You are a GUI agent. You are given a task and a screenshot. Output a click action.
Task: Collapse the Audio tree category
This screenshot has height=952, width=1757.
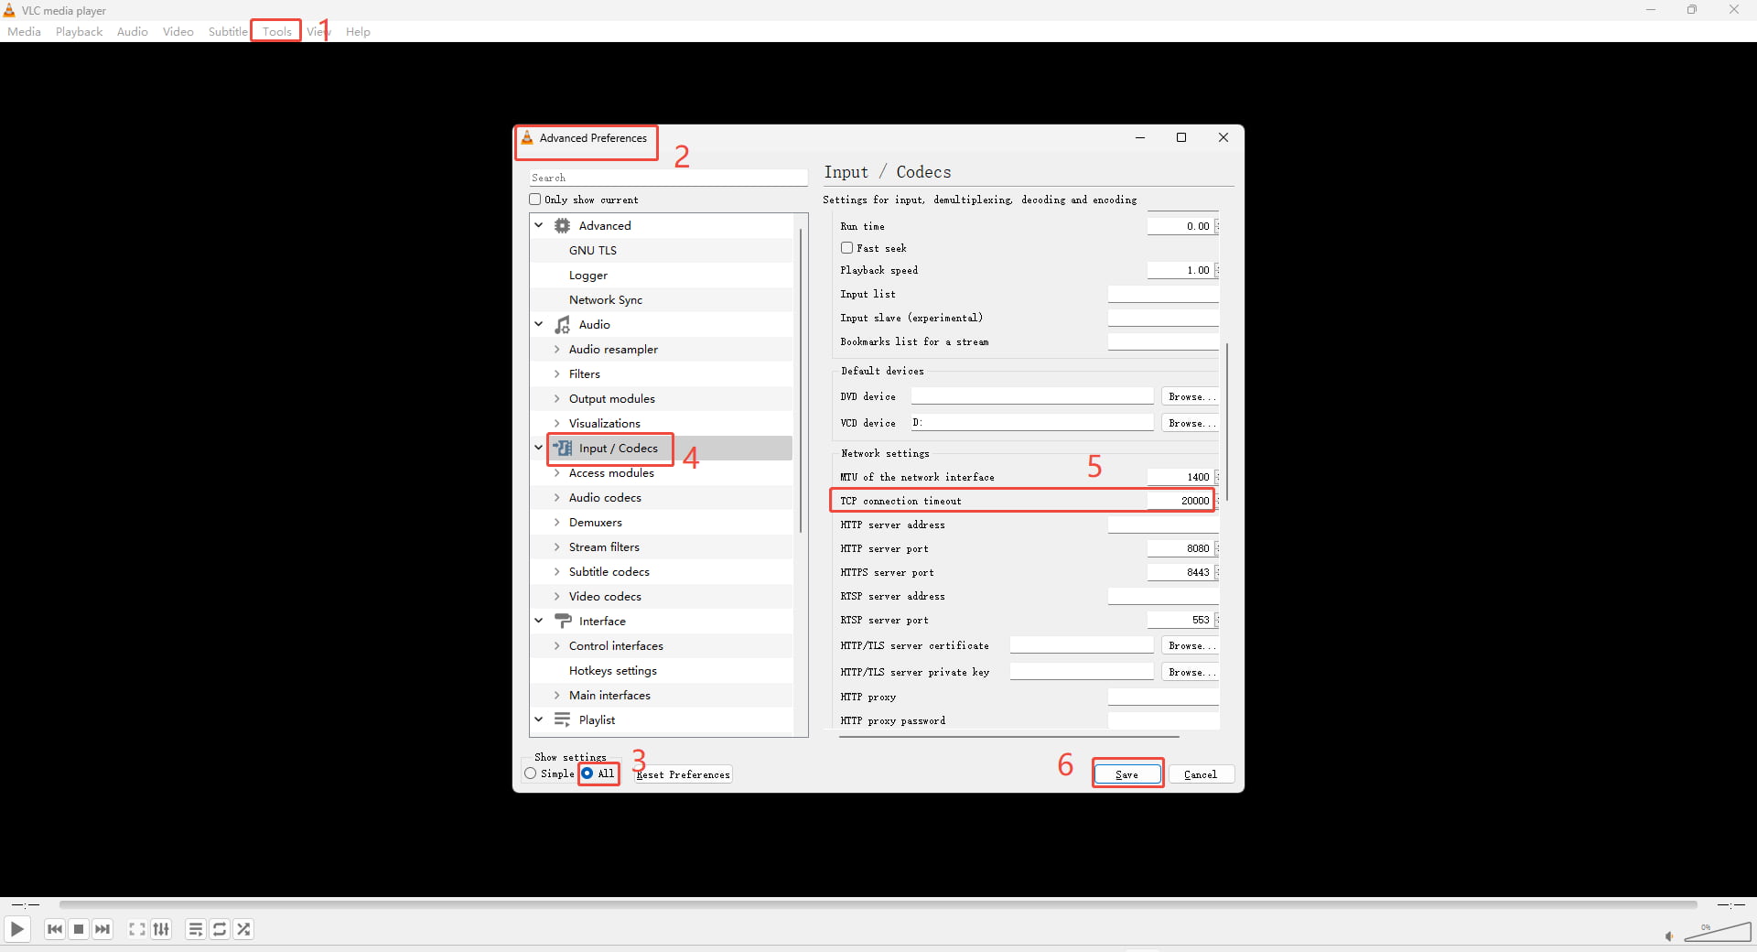point(539,324)
